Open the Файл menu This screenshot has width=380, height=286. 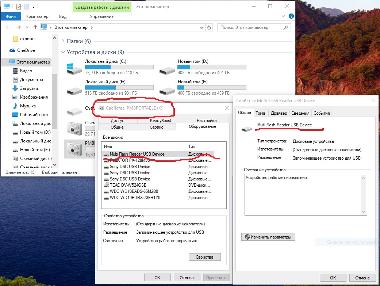pyautogui.click(x=11, y=16)
